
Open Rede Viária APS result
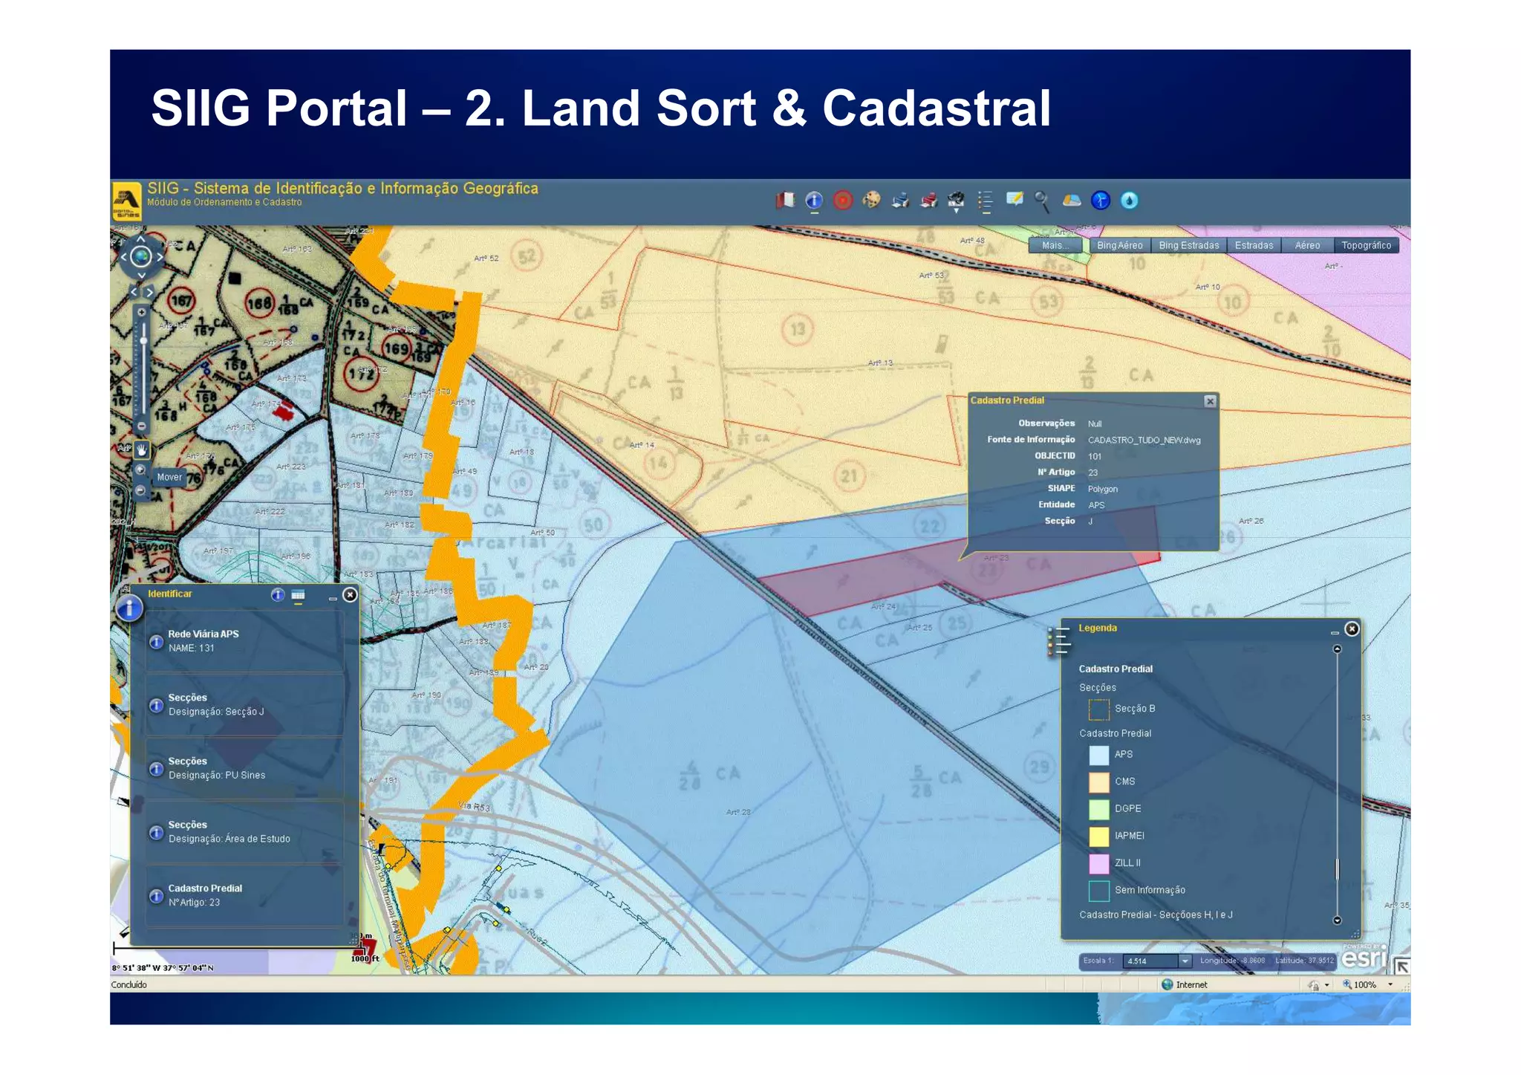[244, 641]
